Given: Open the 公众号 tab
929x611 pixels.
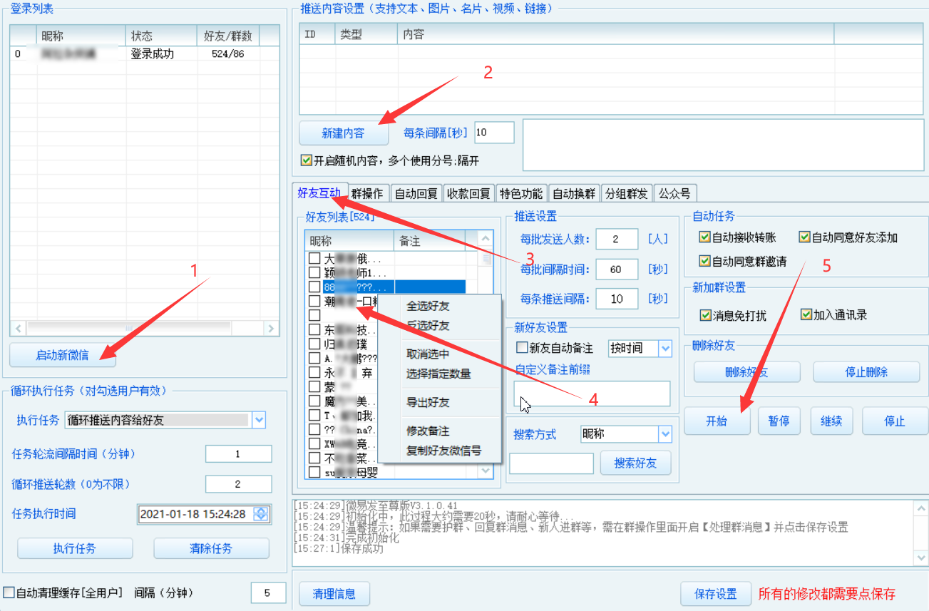Looking at the screenshot, I should [674, 193].
